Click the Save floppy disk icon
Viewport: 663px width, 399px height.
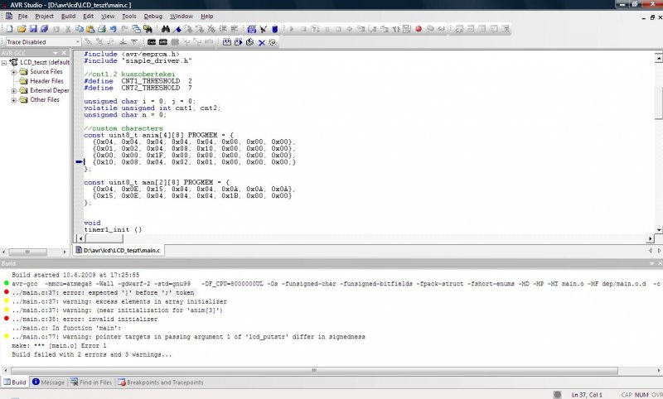tap(33, 29)
